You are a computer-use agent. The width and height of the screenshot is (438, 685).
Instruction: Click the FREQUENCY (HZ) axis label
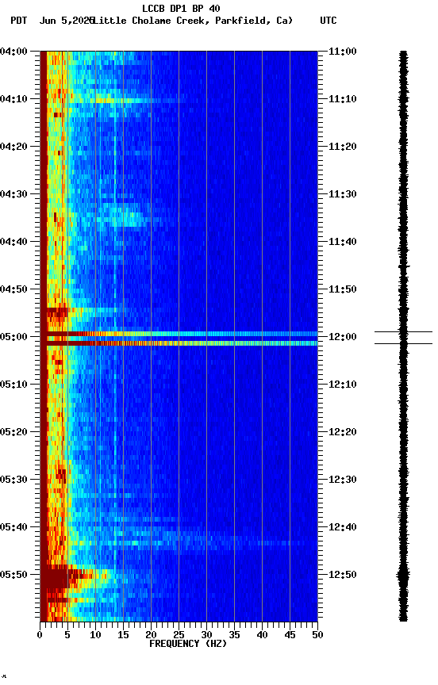pos(188,645)
